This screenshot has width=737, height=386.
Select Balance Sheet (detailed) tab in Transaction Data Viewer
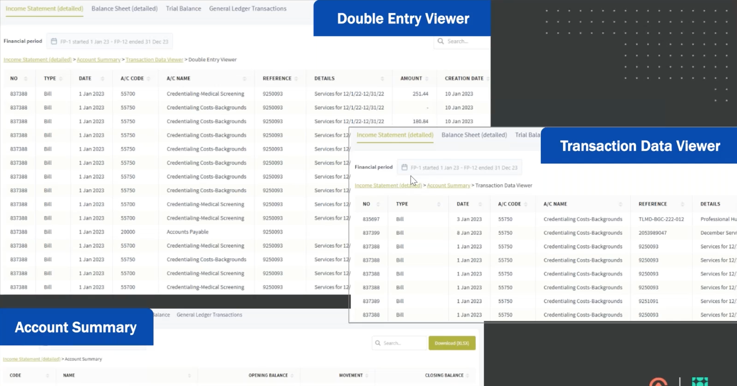(x=474, y=135)
